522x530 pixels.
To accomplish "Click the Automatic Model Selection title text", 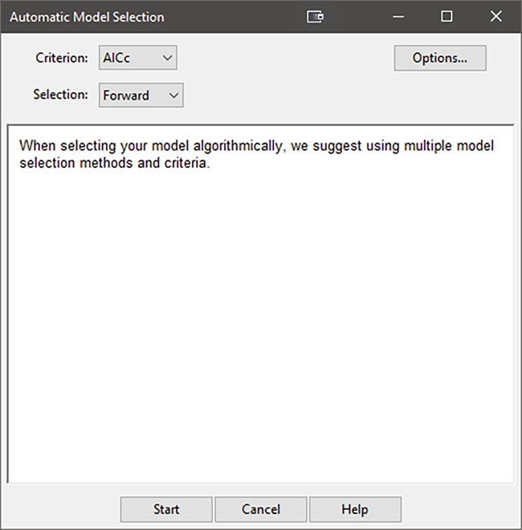I will point(87,17).
